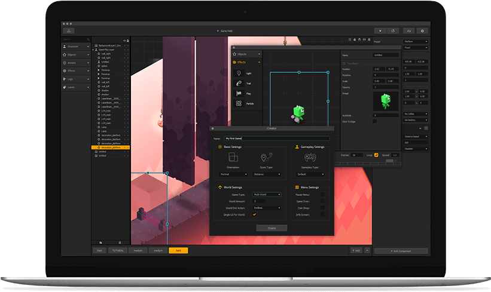Screen dimensions: 491x292
Task: Switch to the Start scene tab
Action: (x=99, y=251)
